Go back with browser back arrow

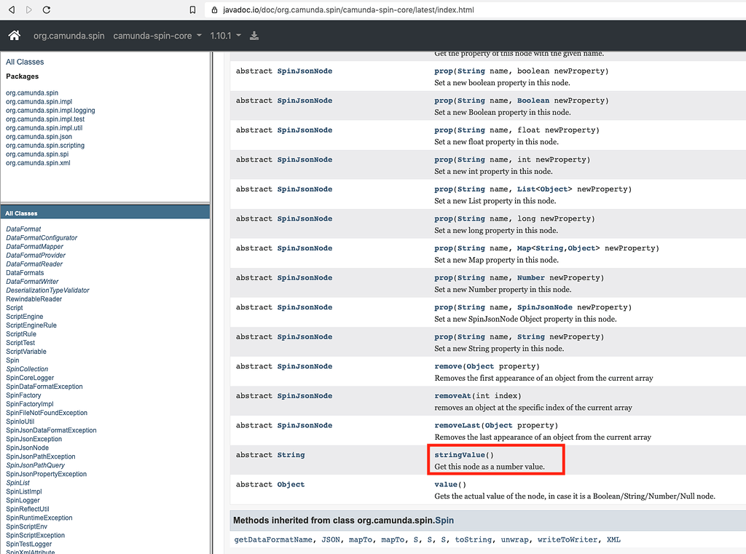click(x=12, y=9)
